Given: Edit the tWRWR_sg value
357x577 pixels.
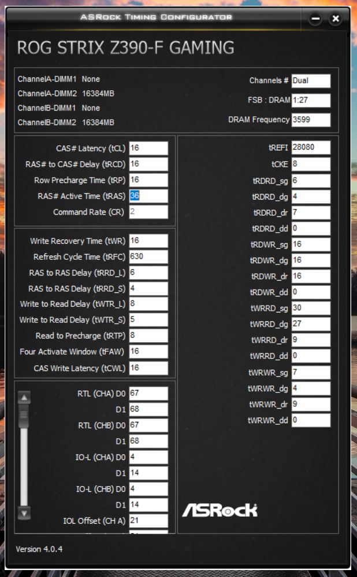Looking at the screenshot, I should [x=311, y=372].
